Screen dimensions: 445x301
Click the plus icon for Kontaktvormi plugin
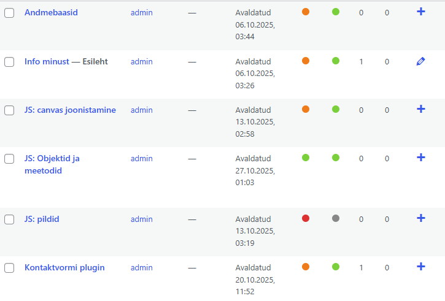pyautogui.click(x=420, y=267)
